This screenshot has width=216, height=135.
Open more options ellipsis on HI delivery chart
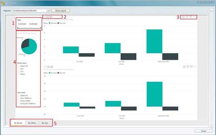tap(194, 16)
